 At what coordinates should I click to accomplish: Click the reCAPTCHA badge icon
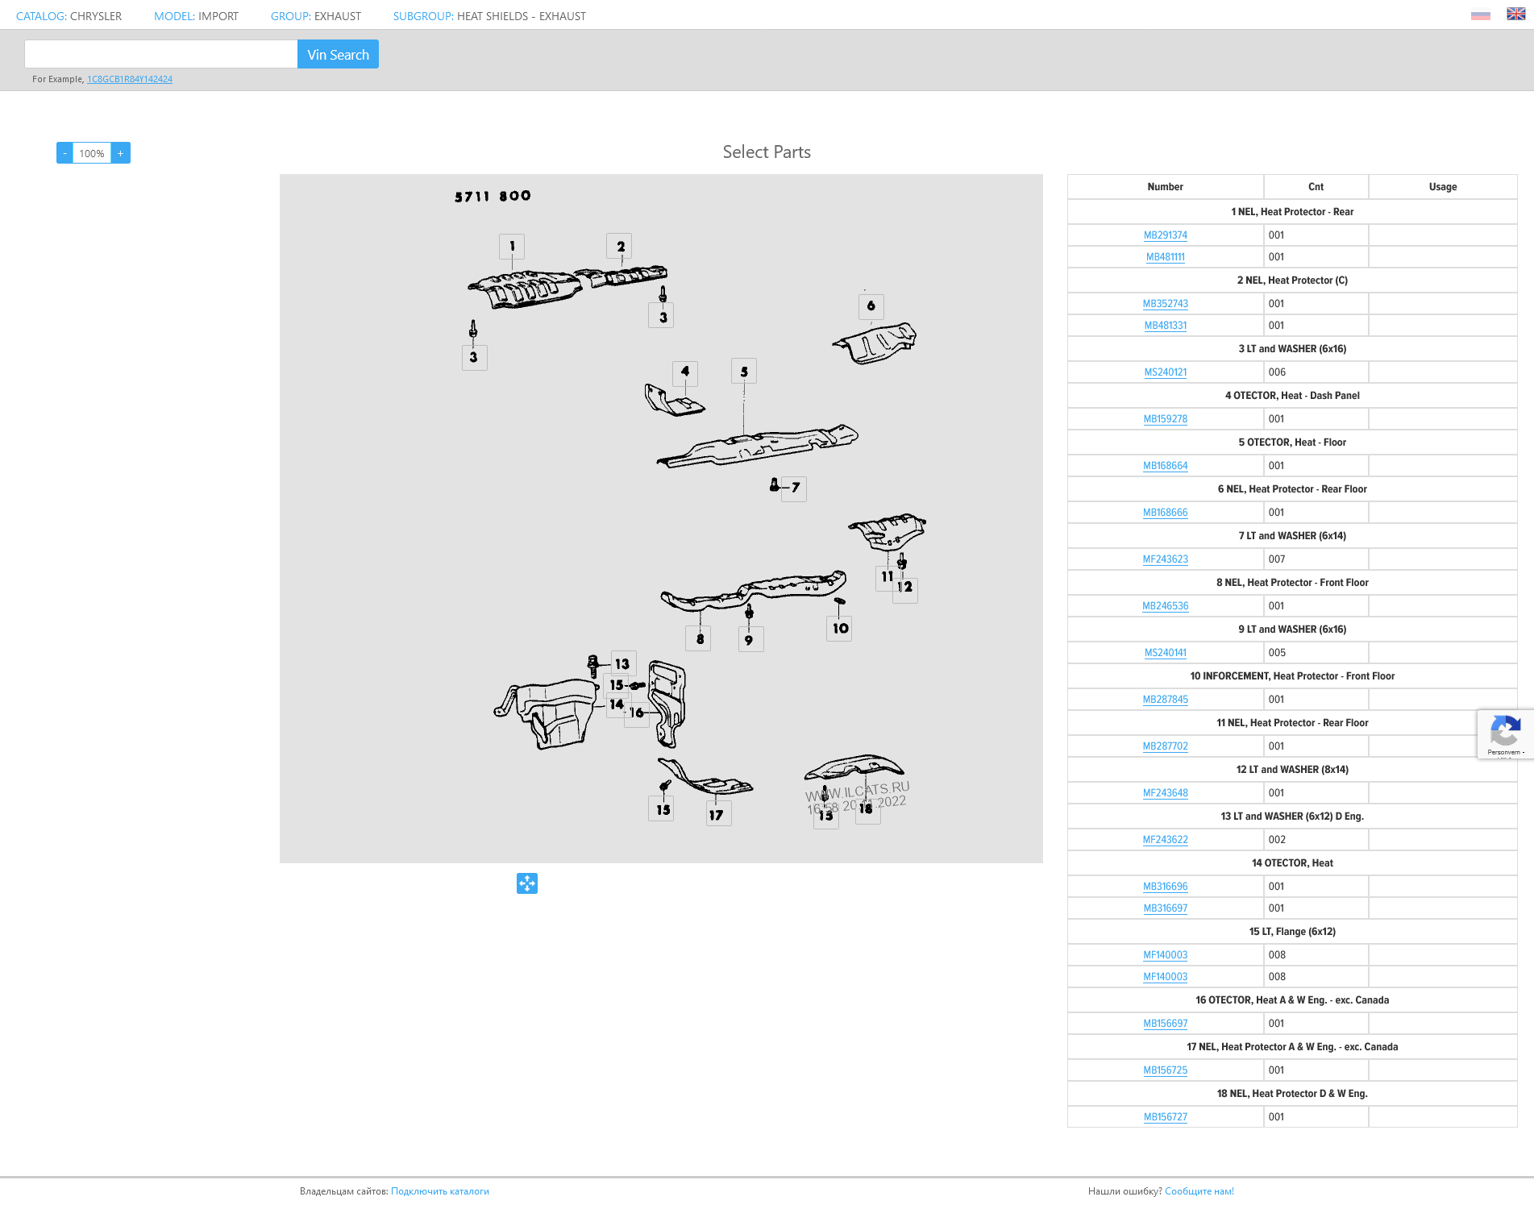click(x=1504, y=733)
